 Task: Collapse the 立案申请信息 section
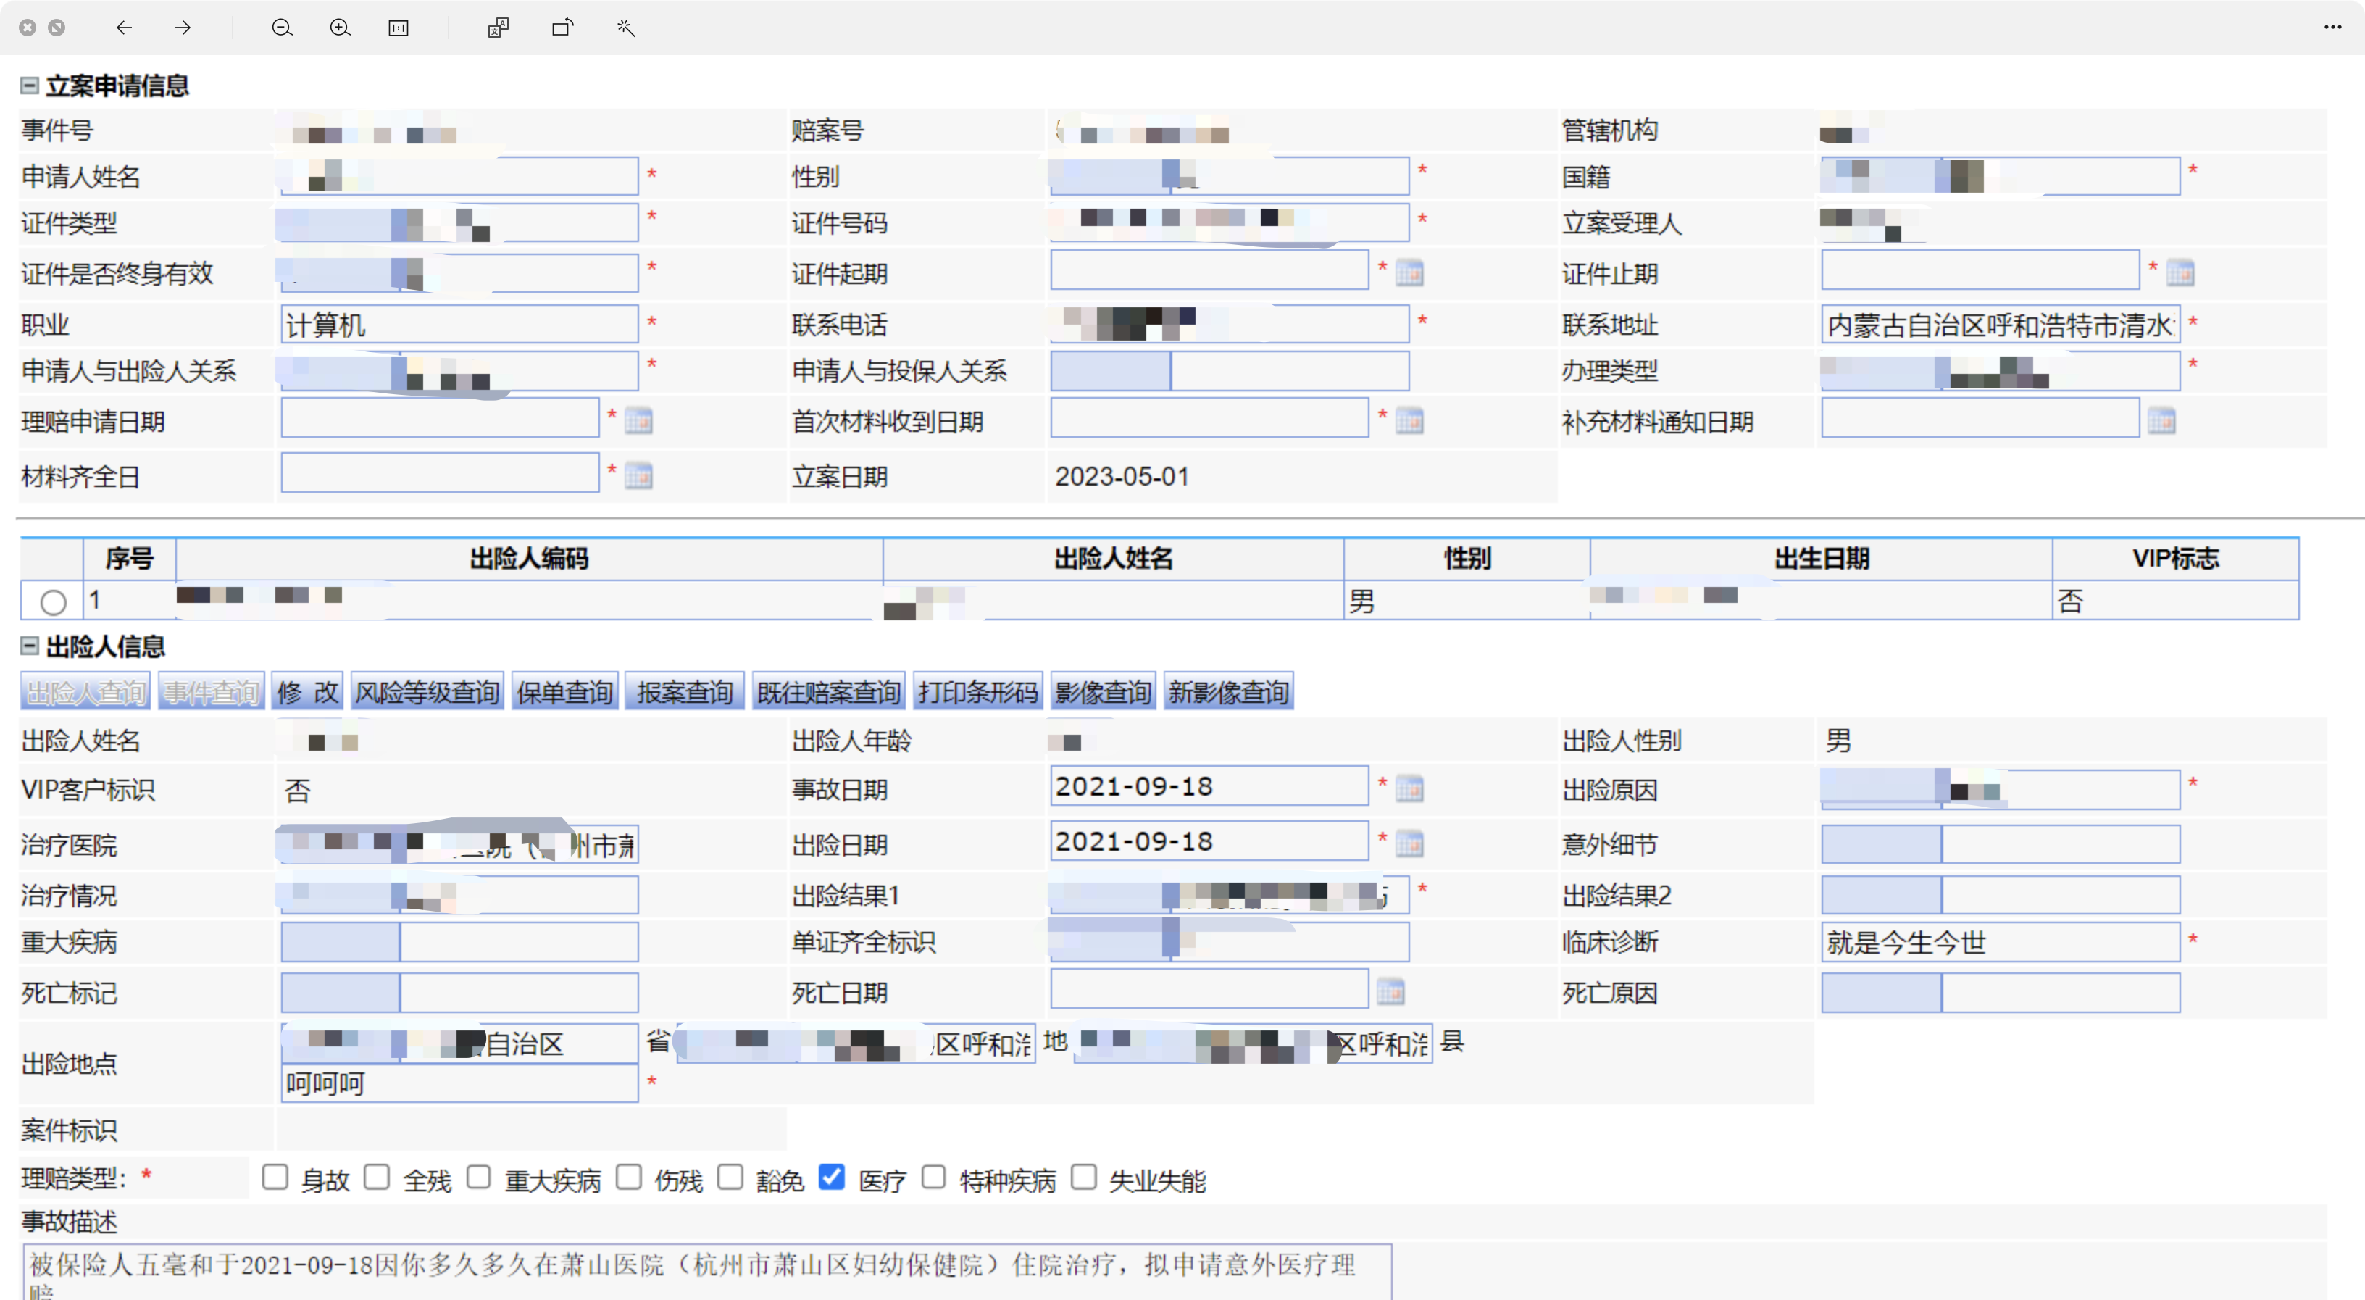30,86
